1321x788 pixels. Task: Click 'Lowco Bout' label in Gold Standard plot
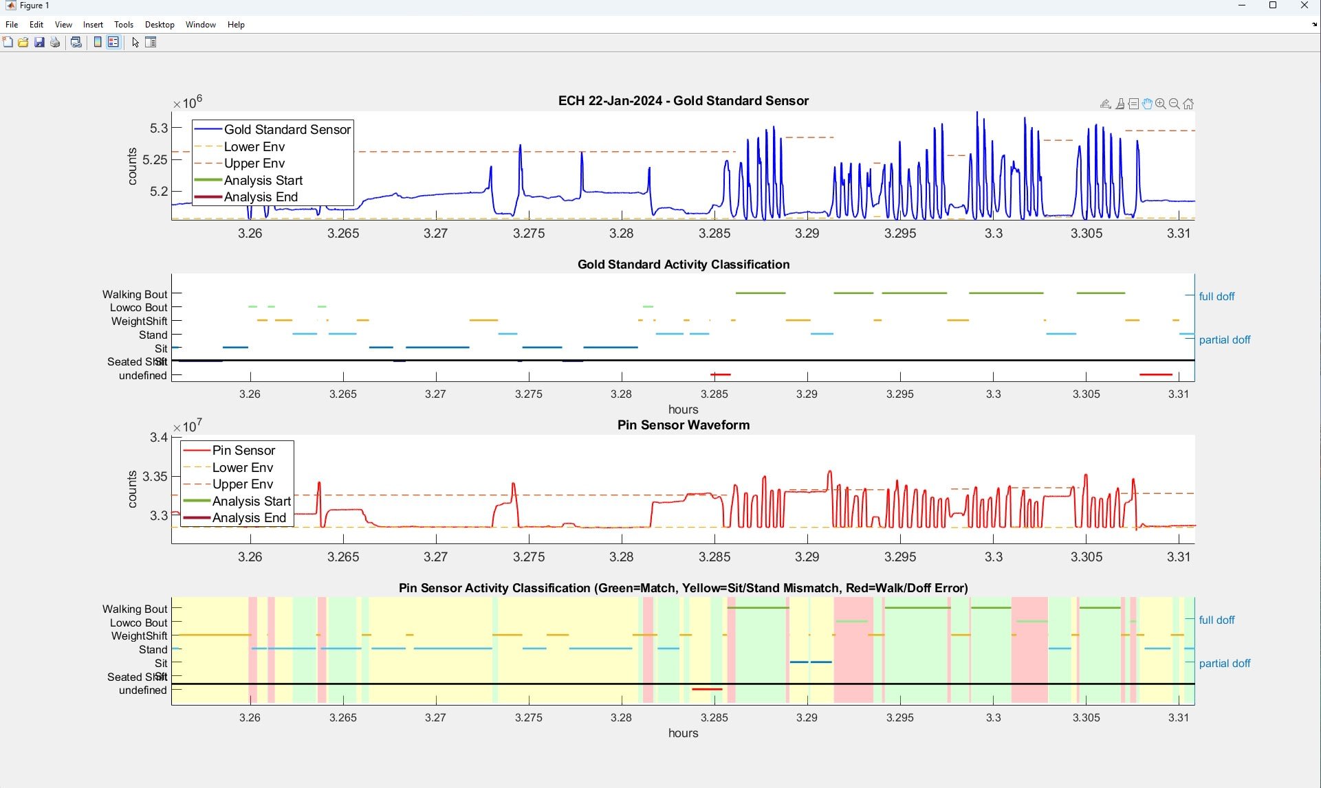click(x=138, y=308)
